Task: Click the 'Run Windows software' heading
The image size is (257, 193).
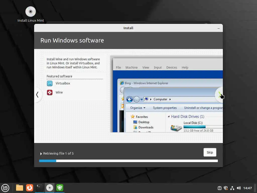Action: coord(72,40)
